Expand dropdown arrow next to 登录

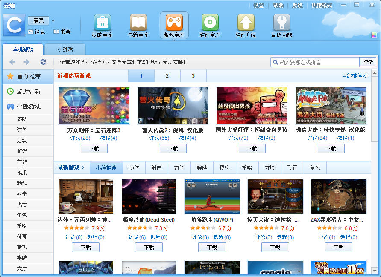53,20
